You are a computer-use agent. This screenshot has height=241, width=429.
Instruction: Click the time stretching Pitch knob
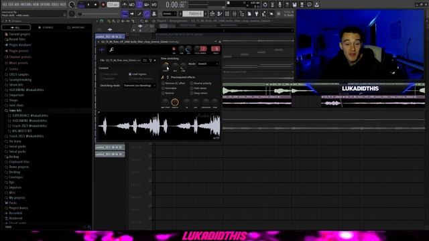[166, 66]
